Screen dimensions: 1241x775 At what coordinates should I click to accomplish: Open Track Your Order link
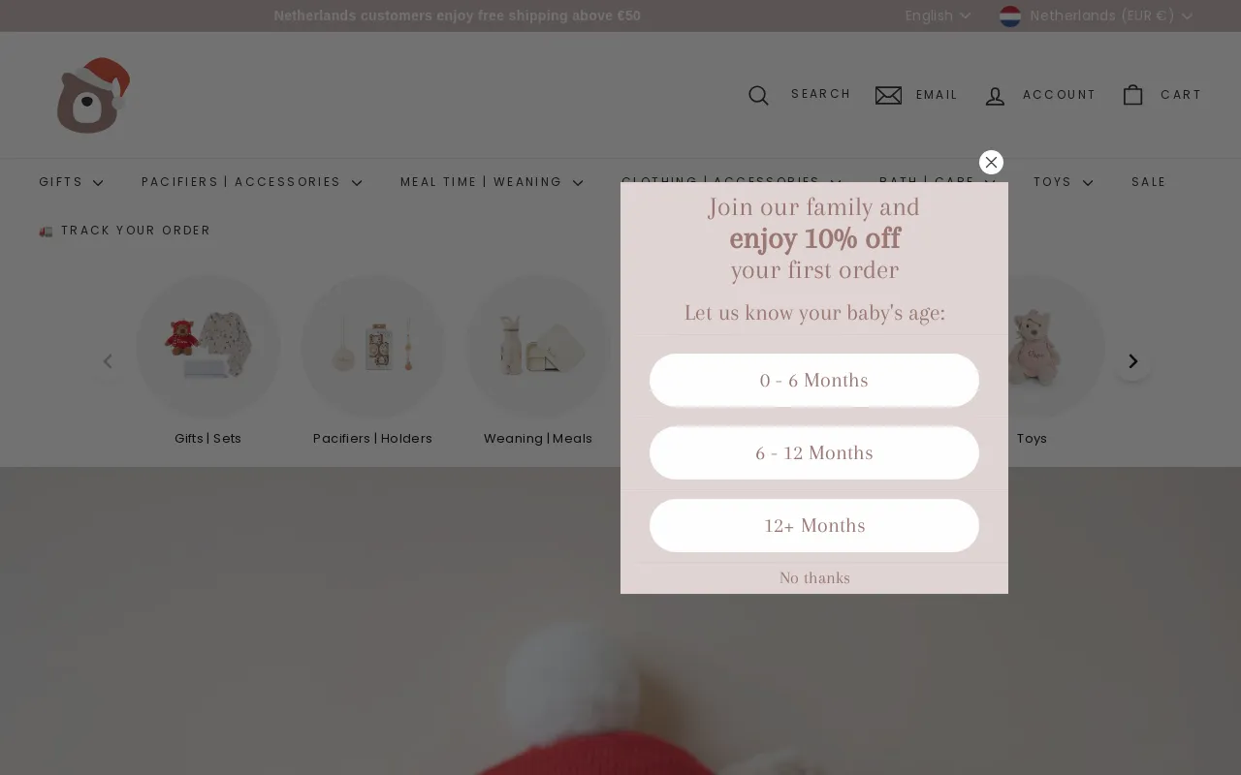[125, 231]
